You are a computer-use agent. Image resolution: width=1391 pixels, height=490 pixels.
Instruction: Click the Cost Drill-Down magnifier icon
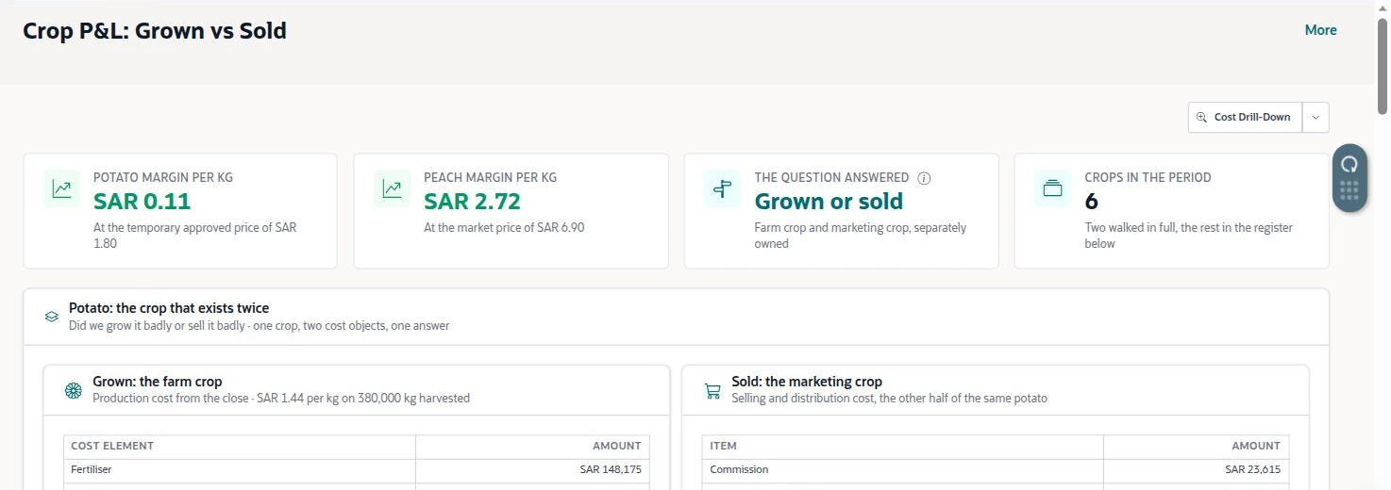click(x=1201, y=117)
